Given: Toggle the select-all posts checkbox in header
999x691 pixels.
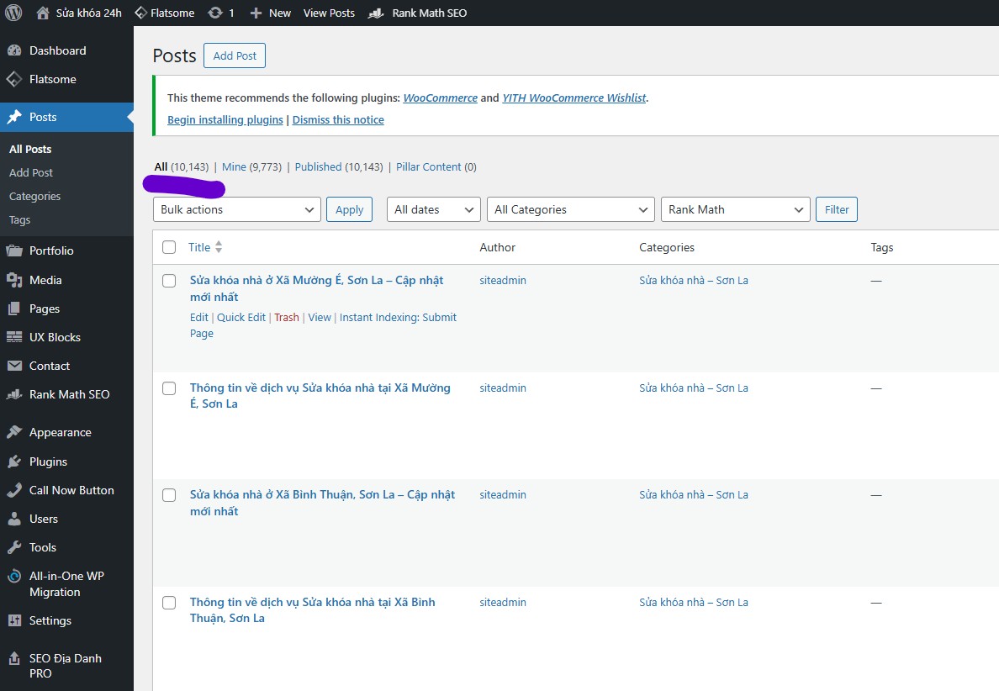Looking at the screenshot, I should [x=169, y=247].
